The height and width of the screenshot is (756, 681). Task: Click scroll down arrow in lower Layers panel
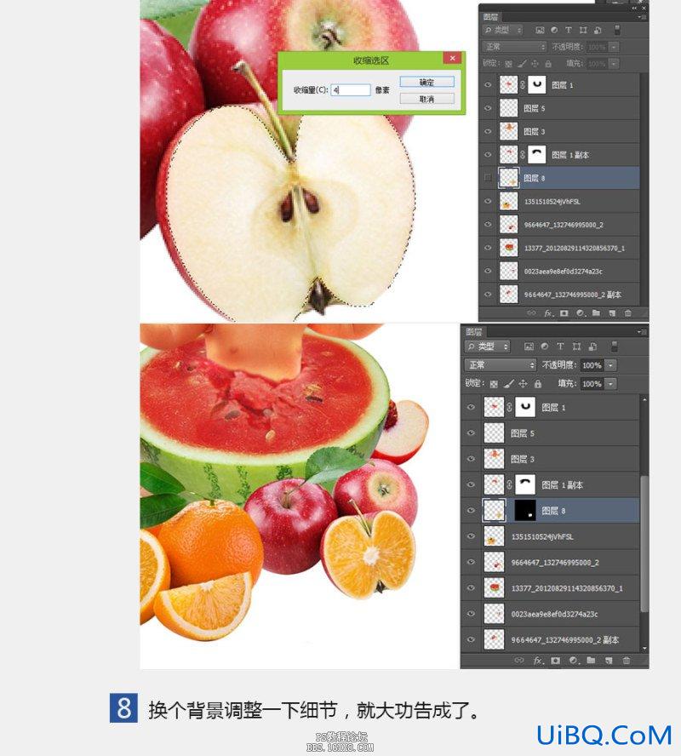tap(644, 648)
